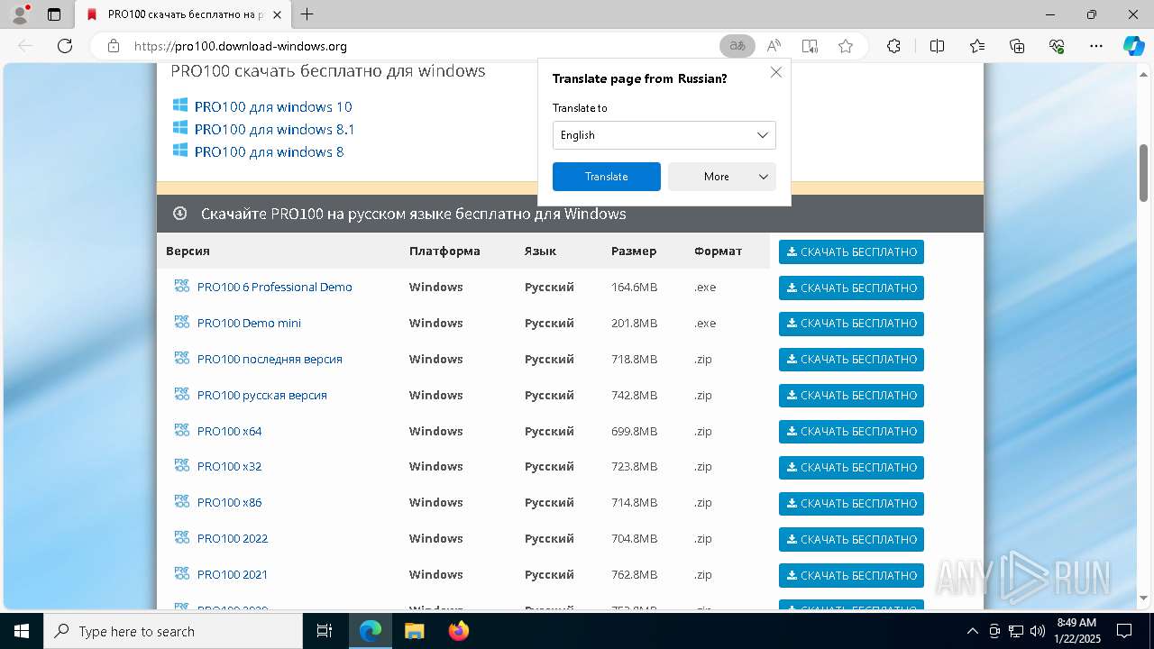Click the taskbar search box
1154x649 pixels.
click(173, 631)
